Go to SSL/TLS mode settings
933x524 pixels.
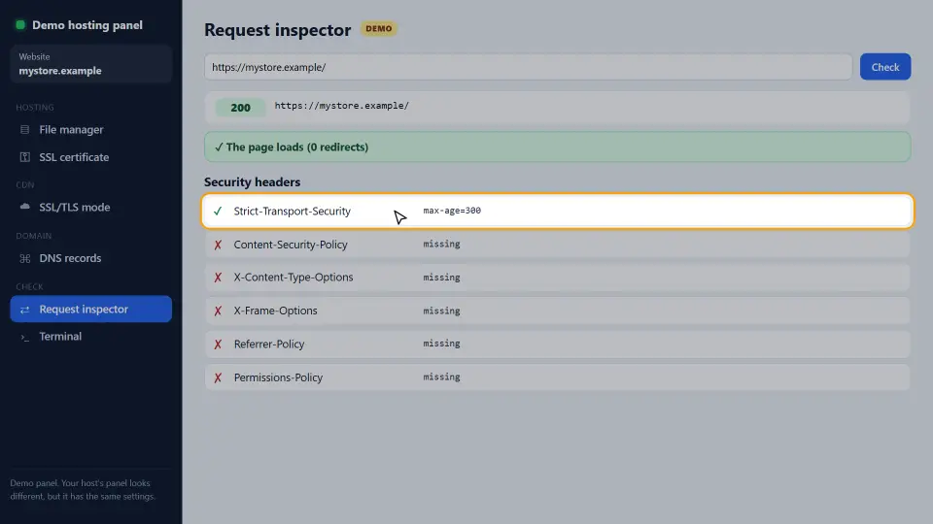coord(91,207)
